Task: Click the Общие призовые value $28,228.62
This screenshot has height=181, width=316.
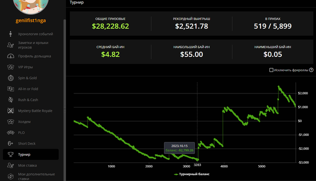Action: pos(111,26)
